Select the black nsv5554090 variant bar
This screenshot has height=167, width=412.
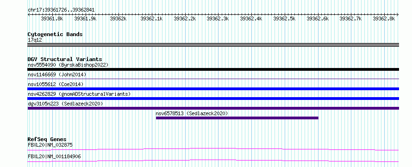(213, 69)
